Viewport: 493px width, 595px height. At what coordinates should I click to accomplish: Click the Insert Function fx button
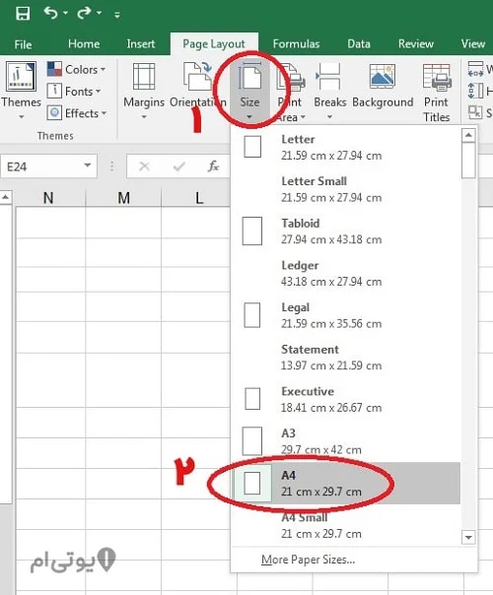(x=213, y=165)
